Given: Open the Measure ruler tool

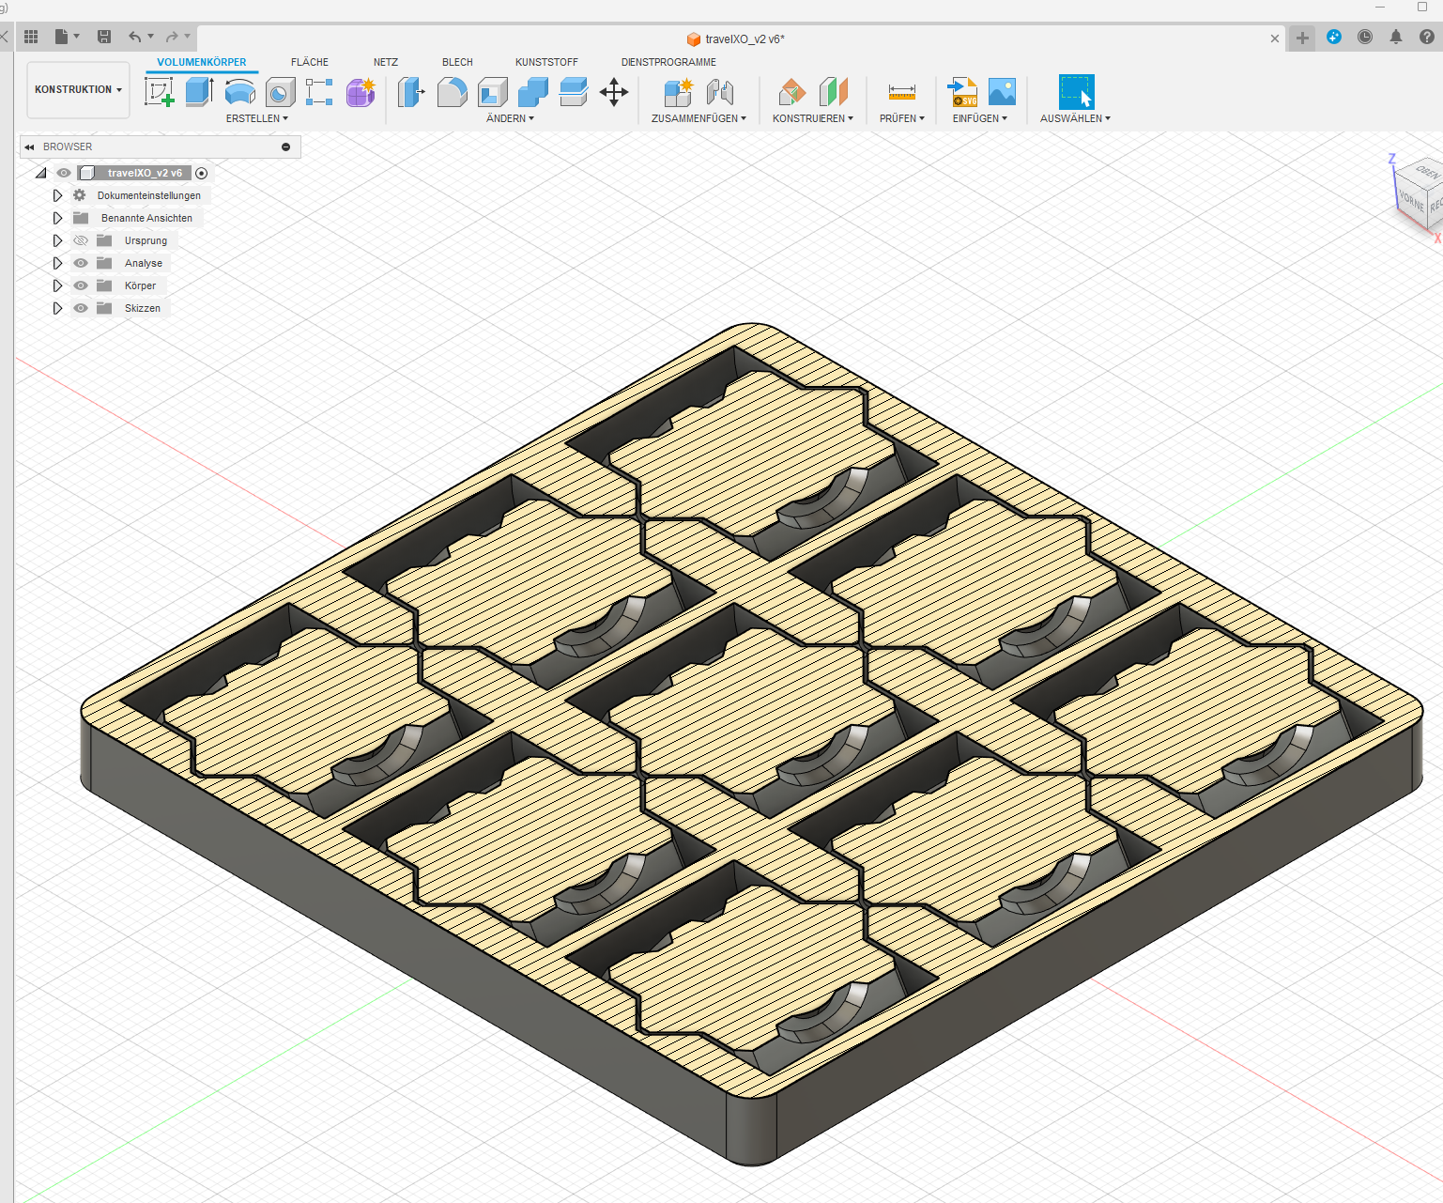Looking at the screenshot, I should (901, 92).
